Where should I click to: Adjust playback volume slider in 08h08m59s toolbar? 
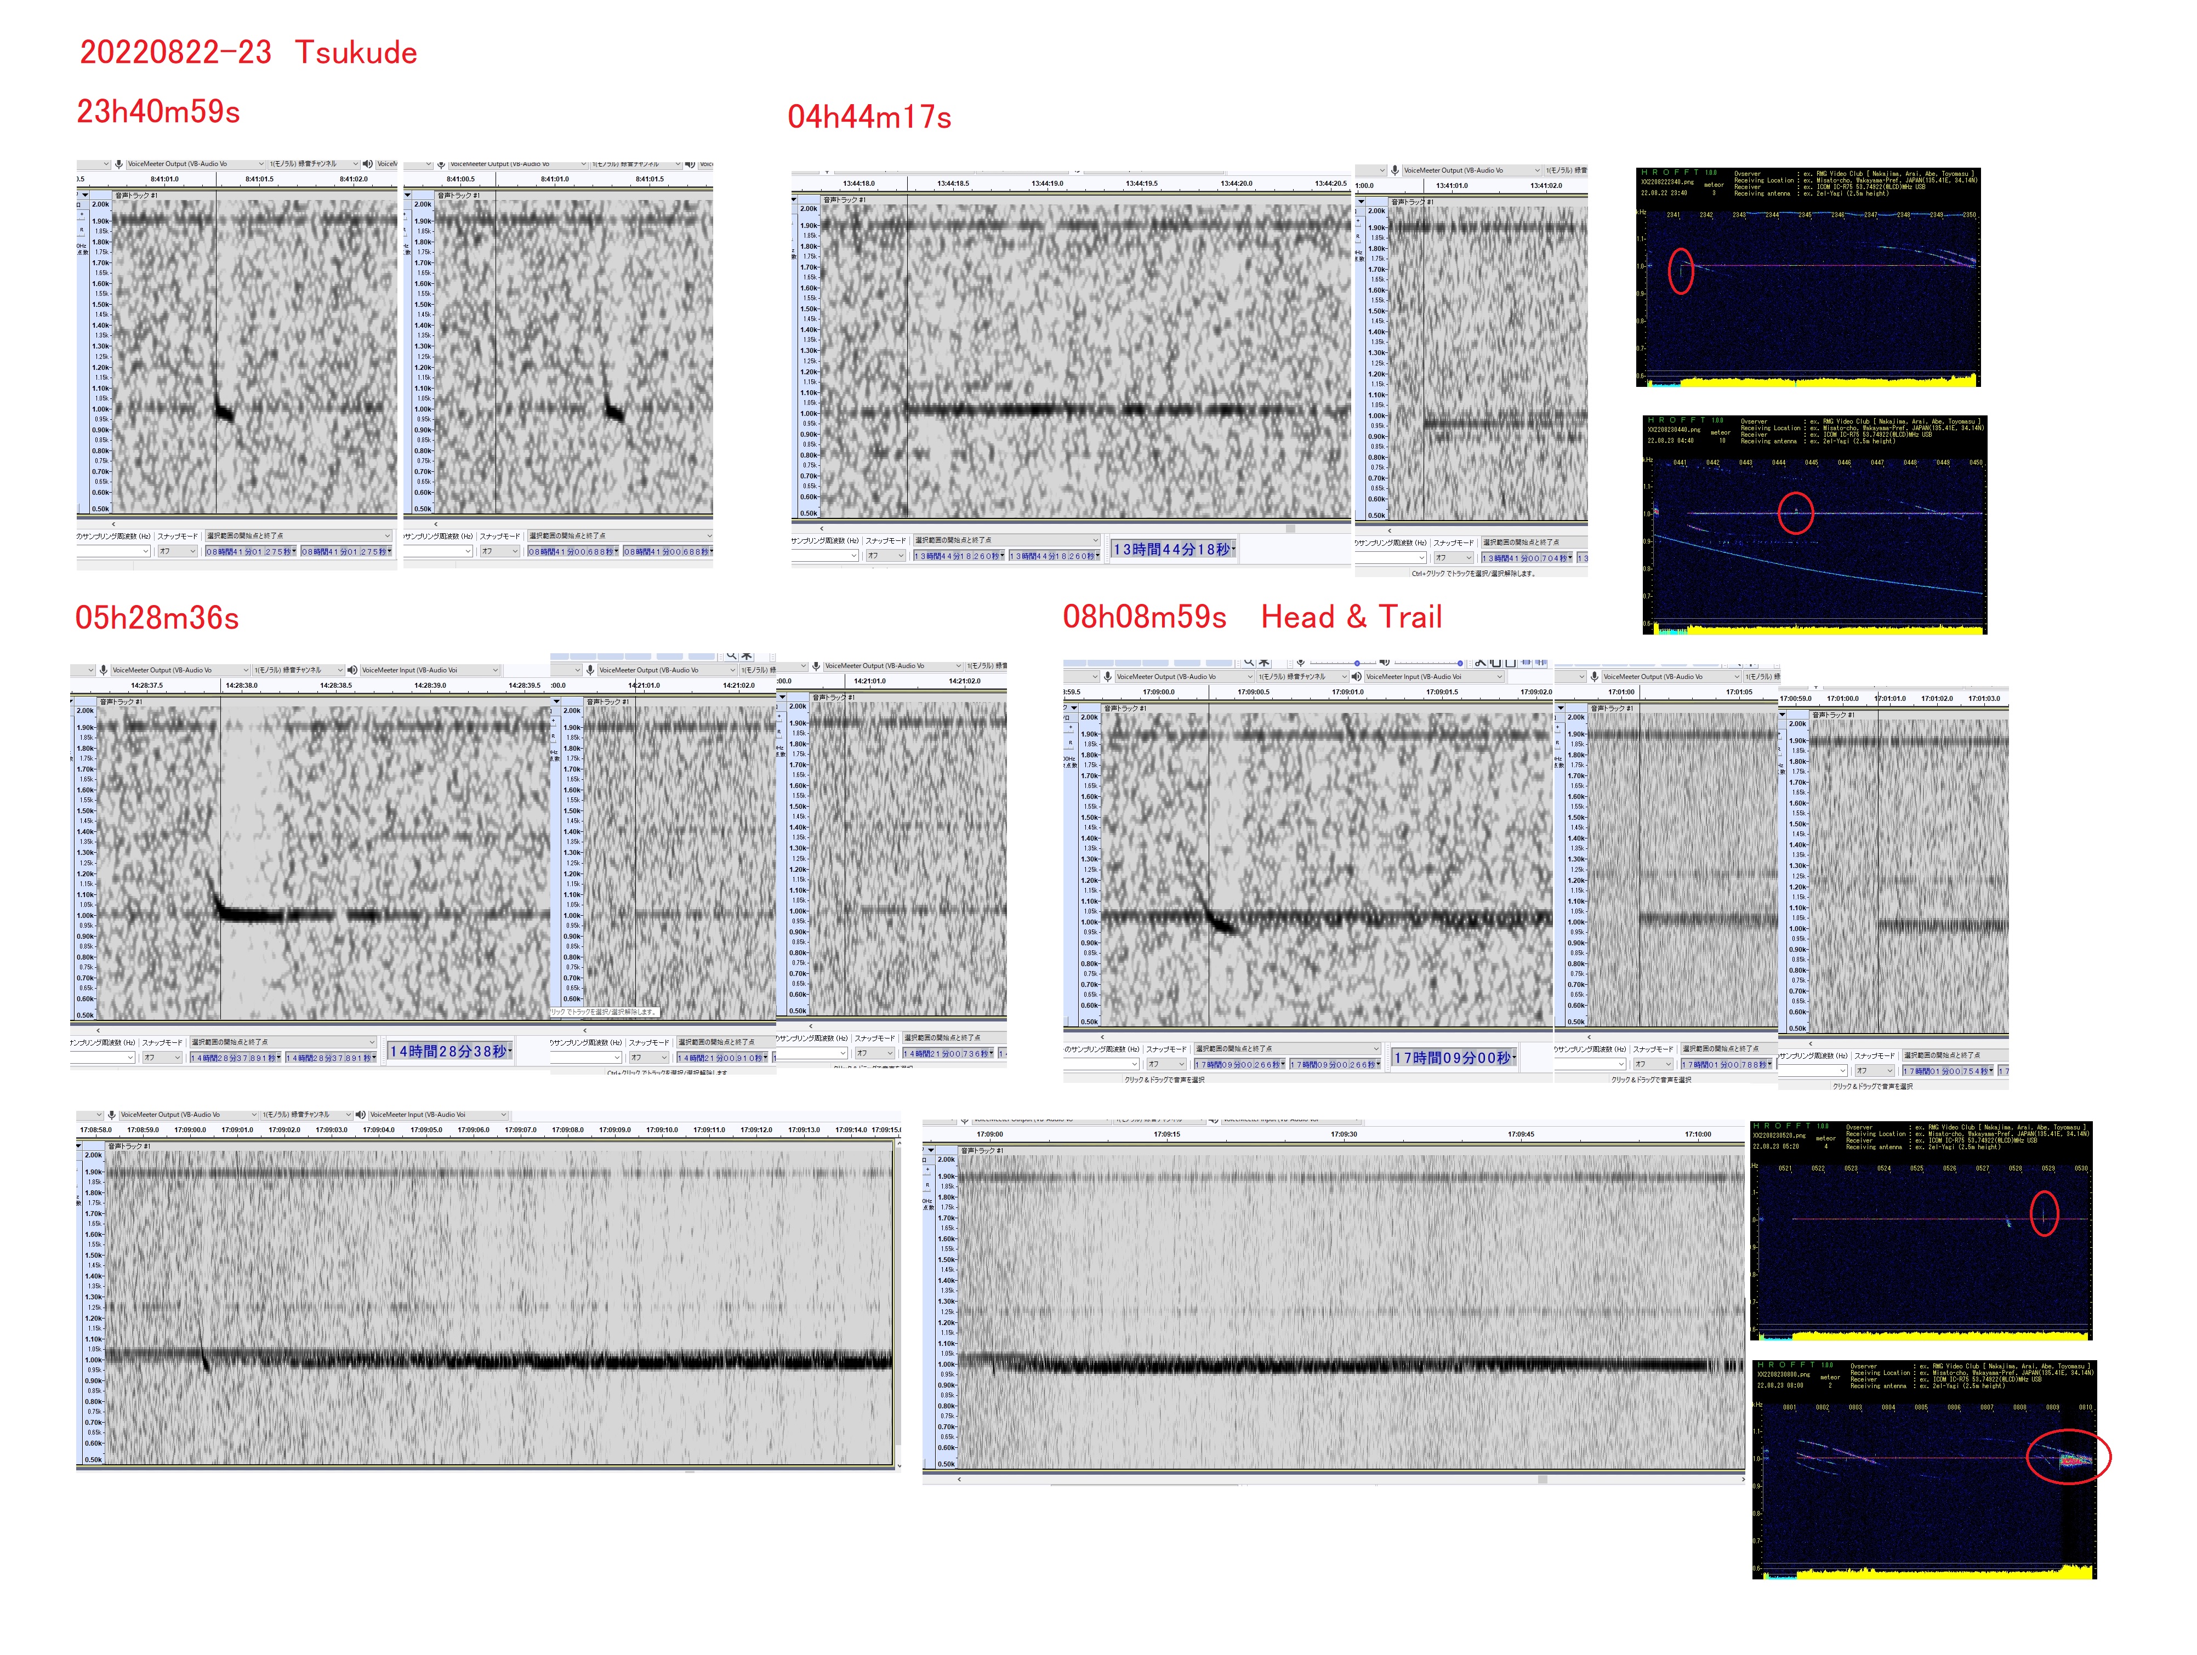pyautogui.click(x=1460, y=663)
